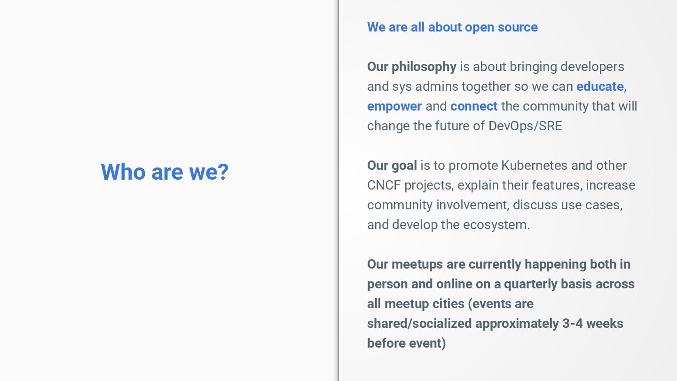Select the bold "Our philosophy" text
The image size is (677, 381).
click(411, 67)
